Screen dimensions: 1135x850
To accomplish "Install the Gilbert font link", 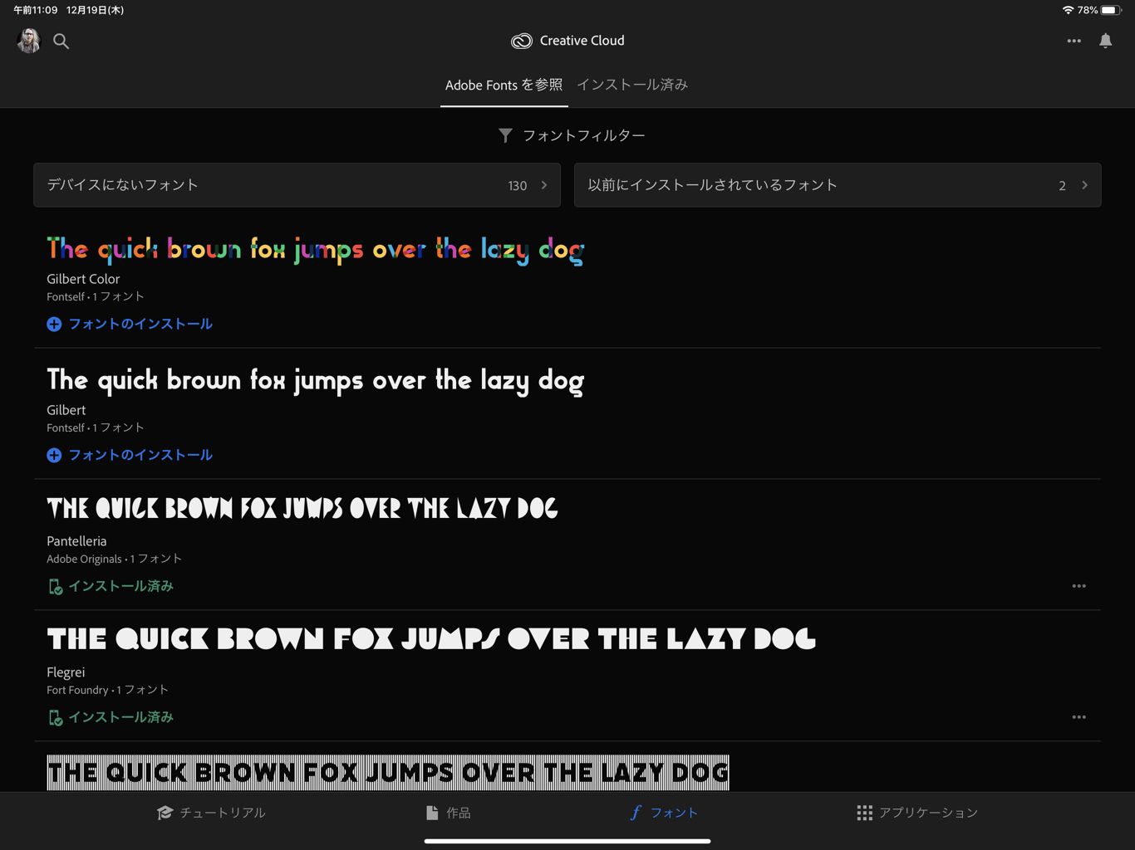I will (140, 455).
